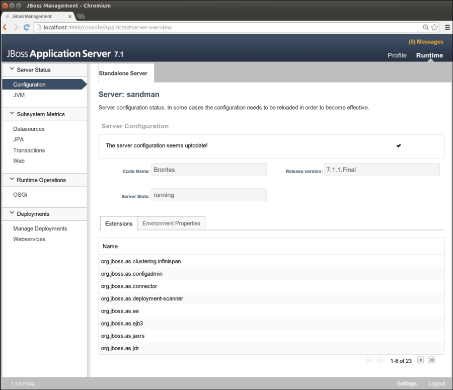
Task: Select JVM in the sidebar
Action: tap(19, 95)
